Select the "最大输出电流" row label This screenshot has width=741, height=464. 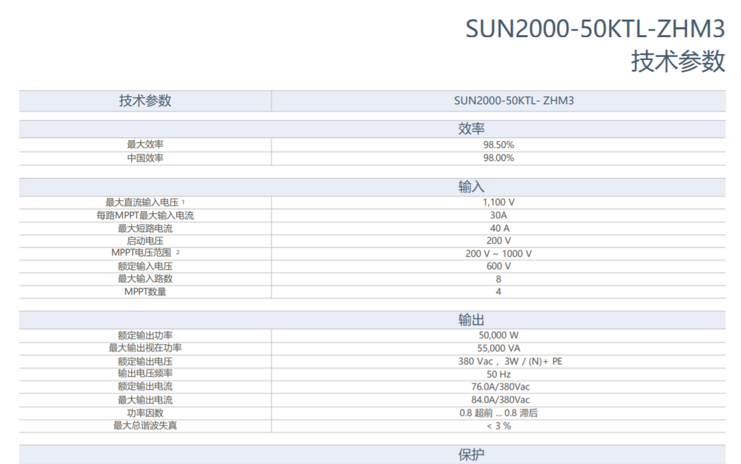(x=145, y=400)
